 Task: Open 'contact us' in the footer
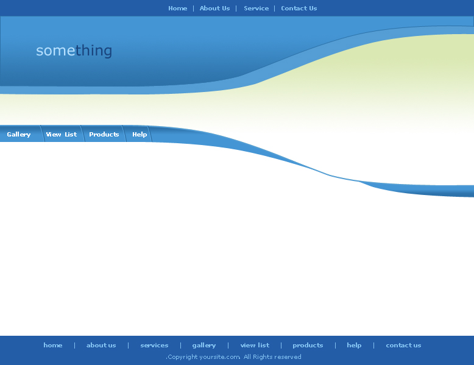click(403, 346)
